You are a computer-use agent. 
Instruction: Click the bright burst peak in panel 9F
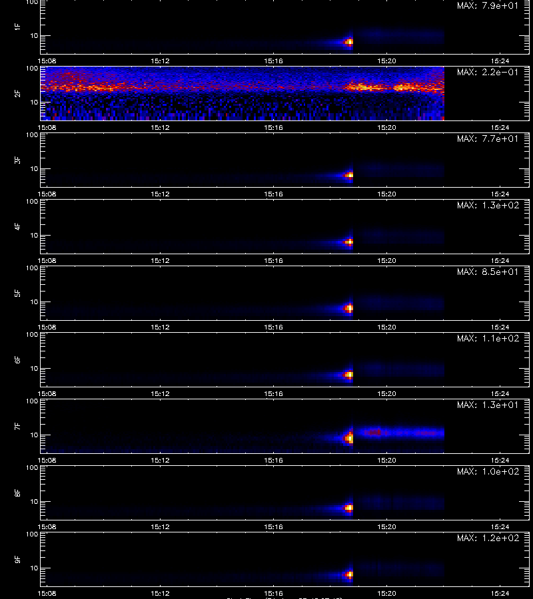(x=349, y=574)
